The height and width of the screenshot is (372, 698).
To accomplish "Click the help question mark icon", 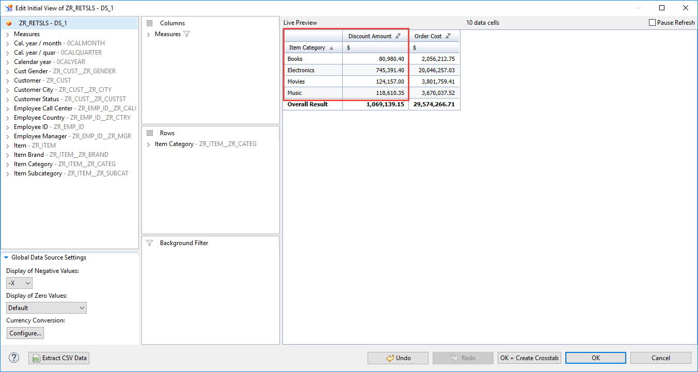I will point(14,358).
